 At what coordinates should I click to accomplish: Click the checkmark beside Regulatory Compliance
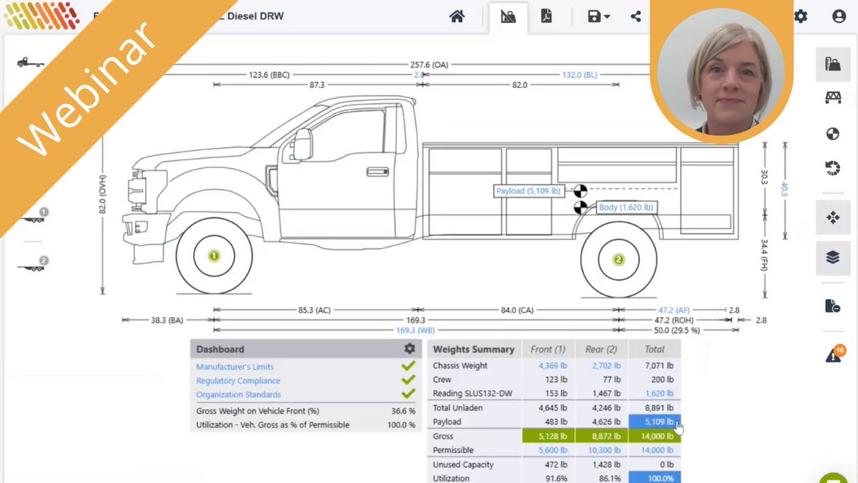point(408,380)
